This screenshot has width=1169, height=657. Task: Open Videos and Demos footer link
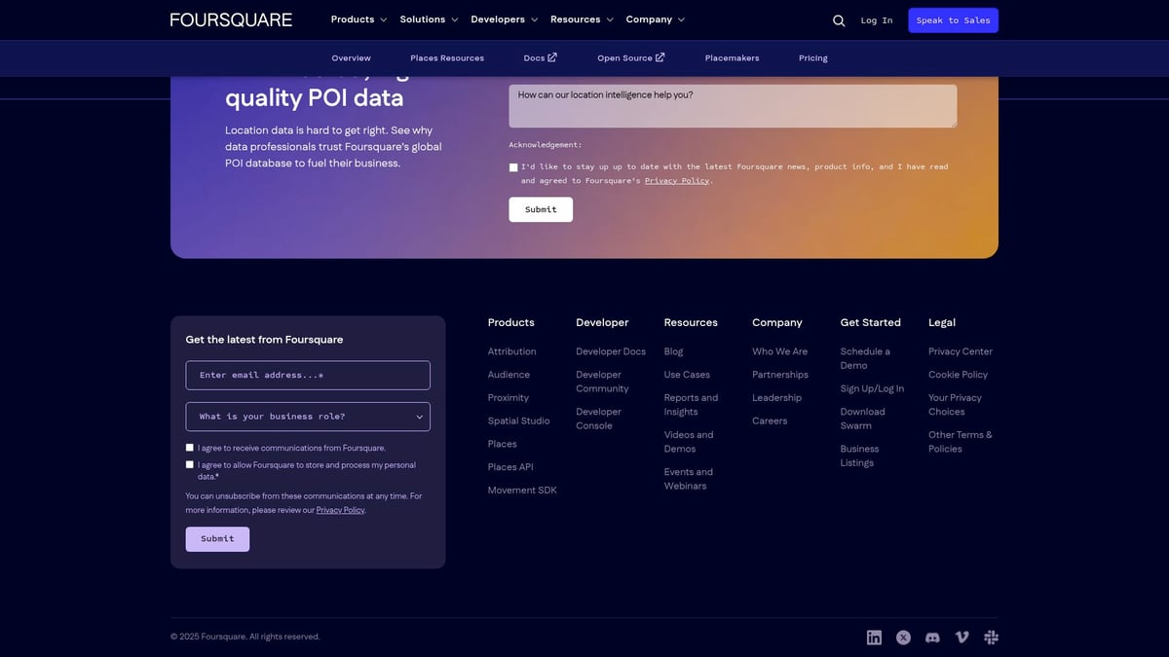tap(689, 442)
